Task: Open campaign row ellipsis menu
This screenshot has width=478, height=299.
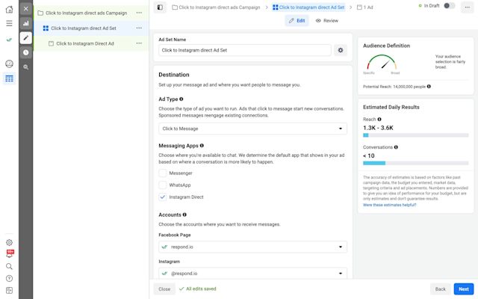Action: coord(139,13)
